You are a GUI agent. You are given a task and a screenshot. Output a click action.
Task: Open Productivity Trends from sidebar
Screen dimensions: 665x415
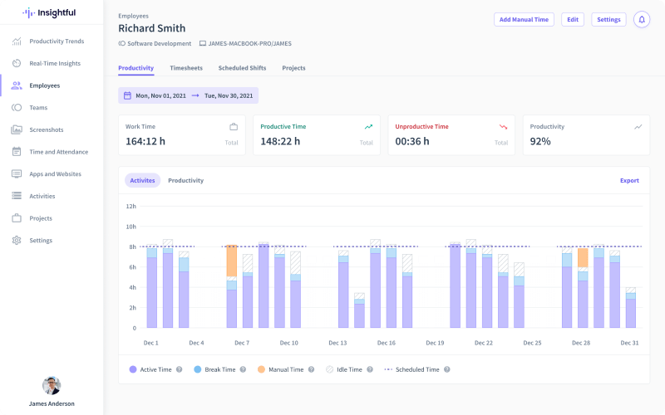56,41
